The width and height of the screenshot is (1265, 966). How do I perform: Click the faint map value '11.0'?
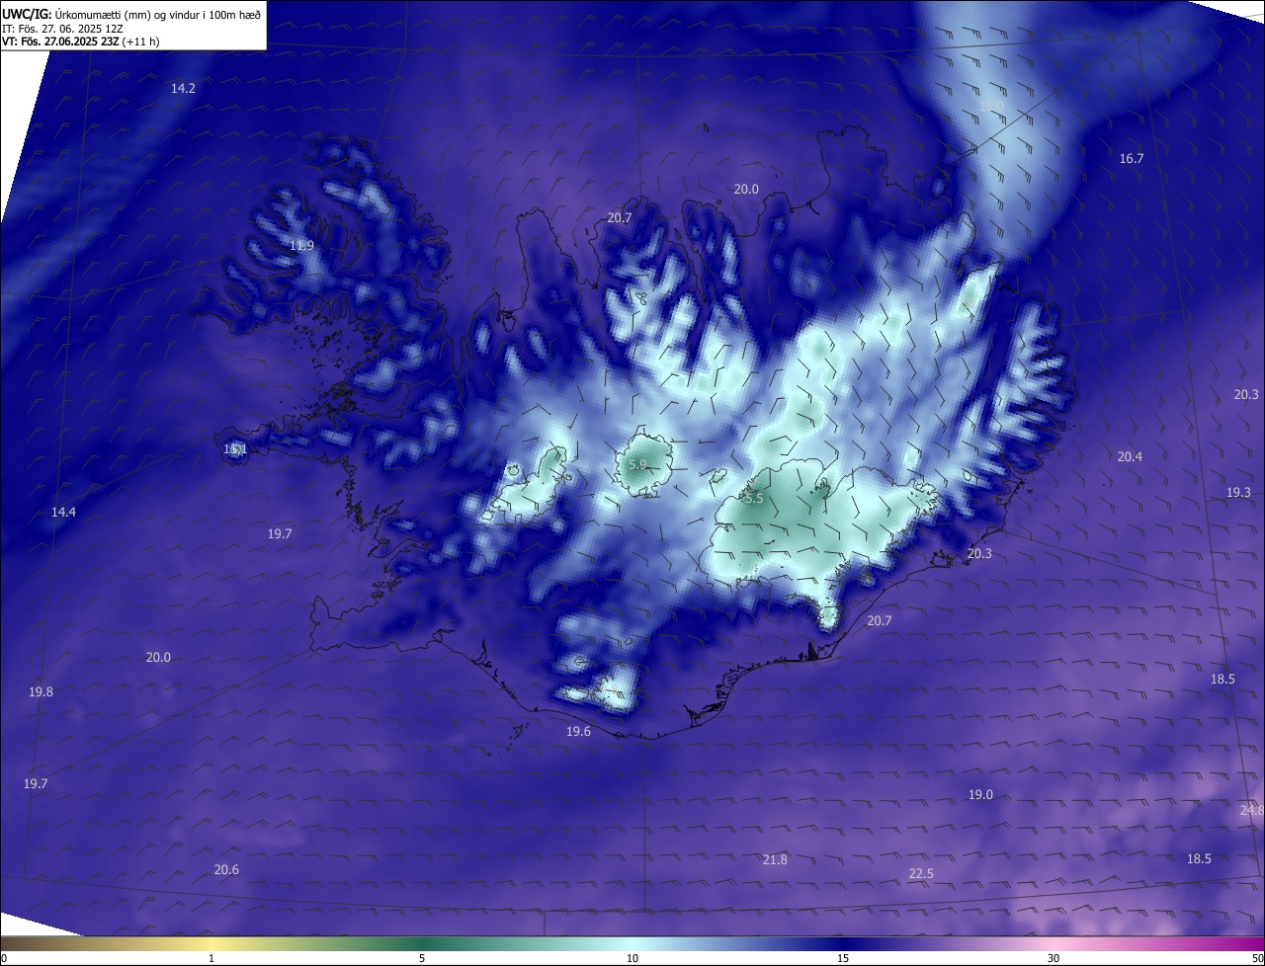990,106
